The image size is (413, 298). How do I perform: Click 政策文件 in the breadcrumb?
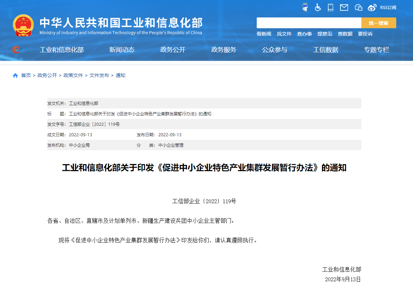point(73,76)
